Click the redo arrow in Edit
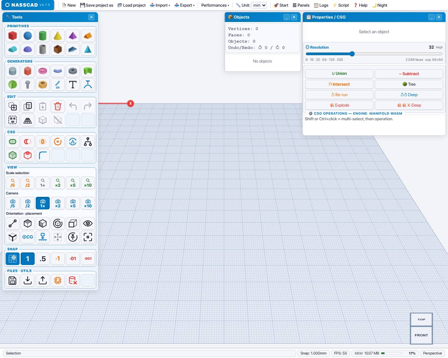Viewport: 448px width, 358px height. (88, 106)
